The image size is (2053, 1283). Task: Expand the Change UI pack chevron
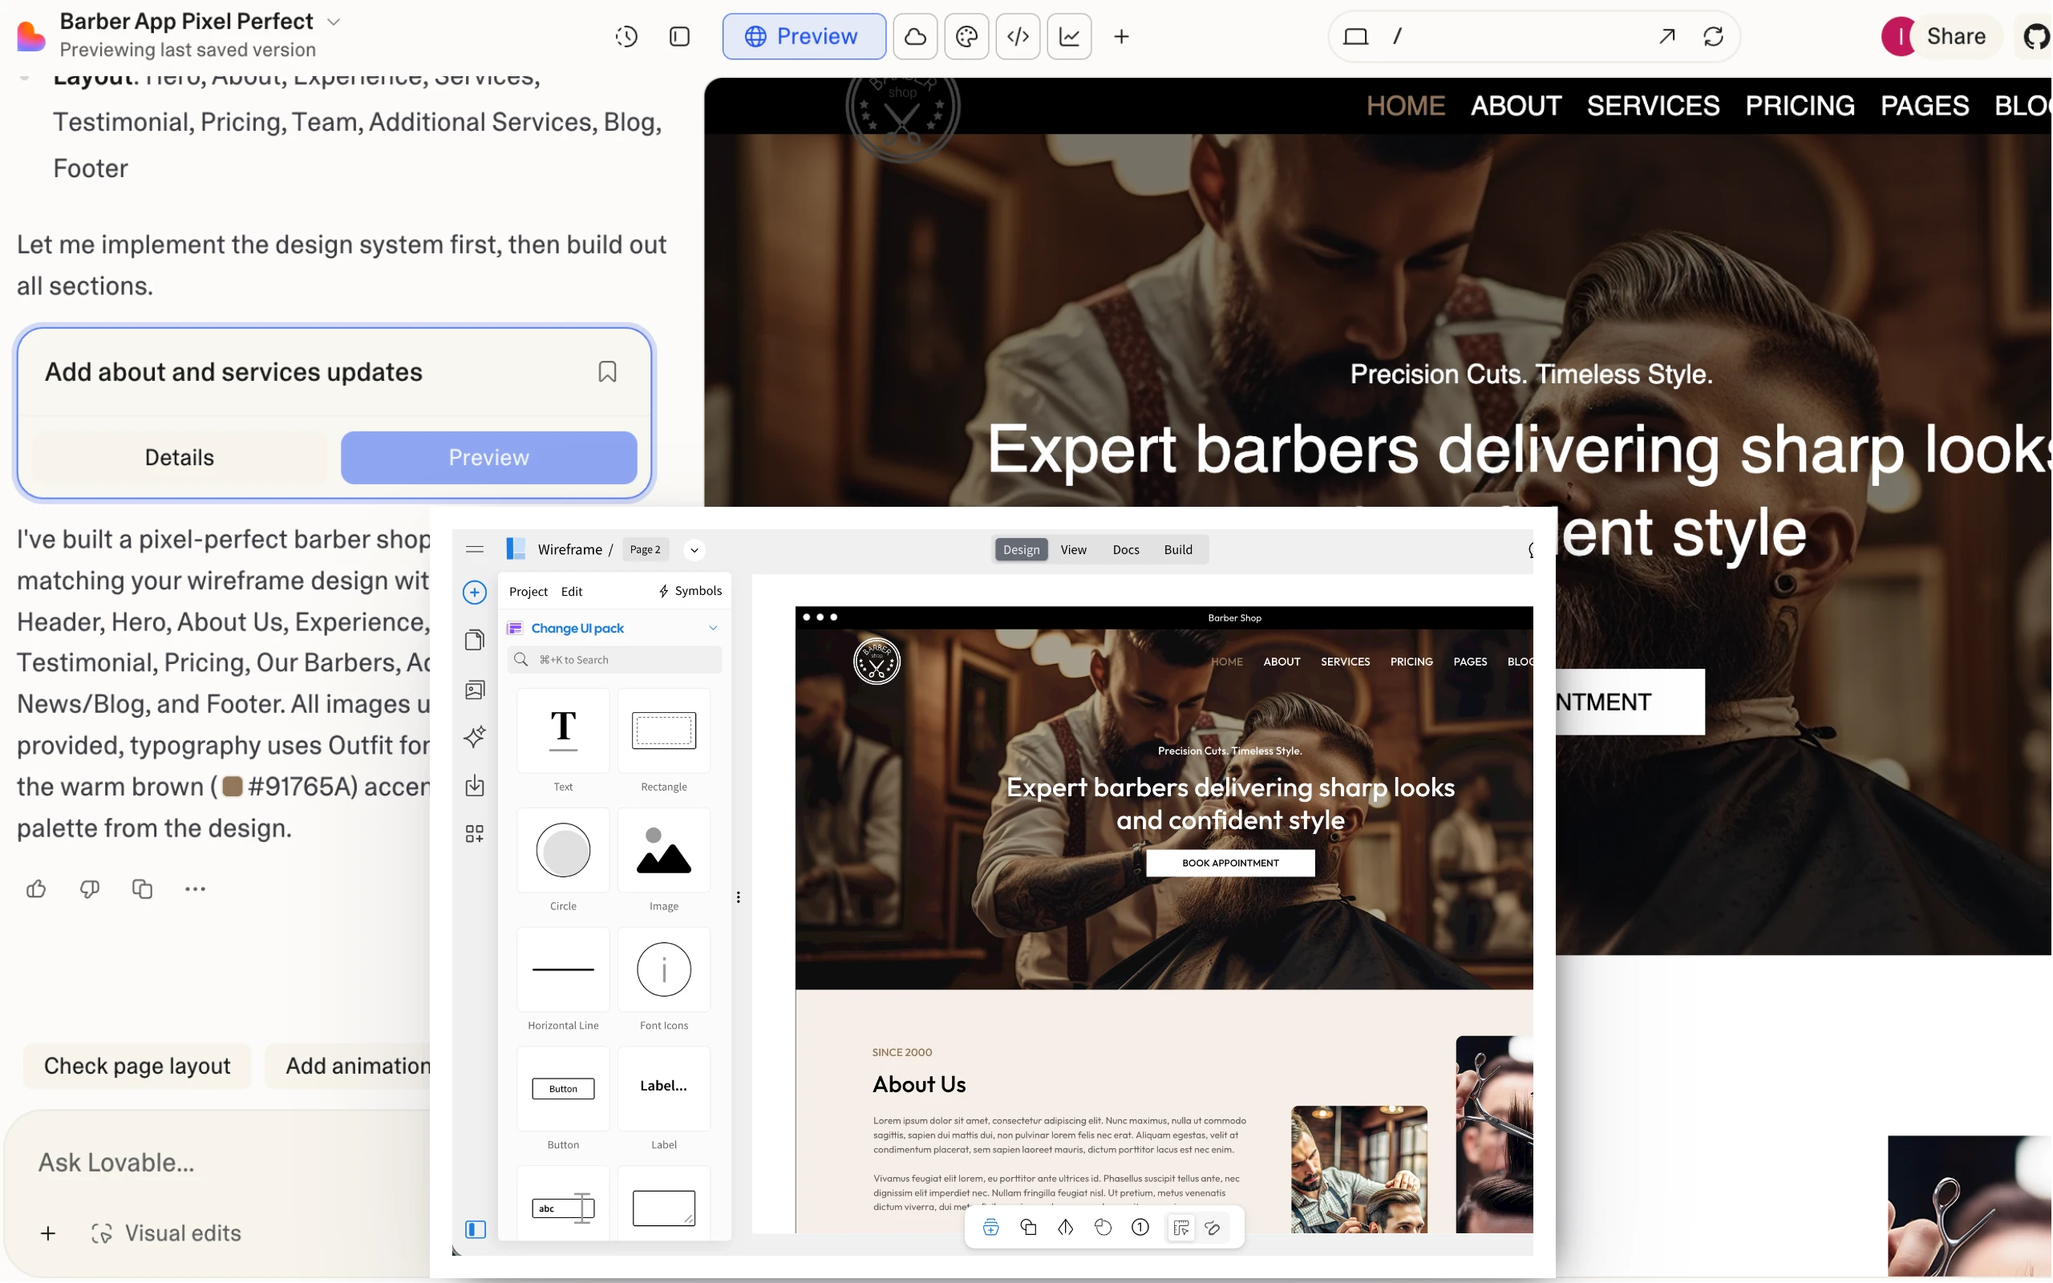pos(713,628)
